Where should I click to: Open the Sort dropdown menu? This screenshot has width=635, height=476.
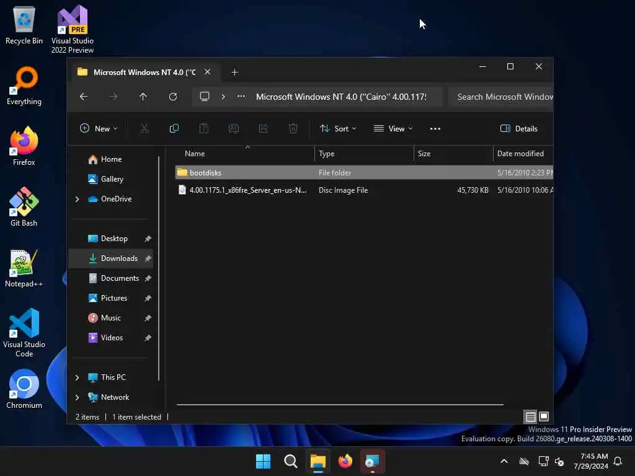pos(338,129)
